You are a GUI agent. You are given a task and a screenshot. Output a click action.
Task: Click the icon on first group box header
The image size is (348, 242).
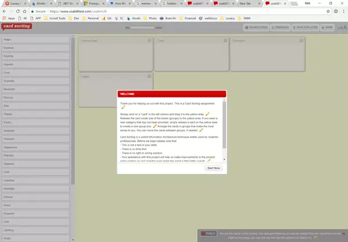[x=149, y=40]
